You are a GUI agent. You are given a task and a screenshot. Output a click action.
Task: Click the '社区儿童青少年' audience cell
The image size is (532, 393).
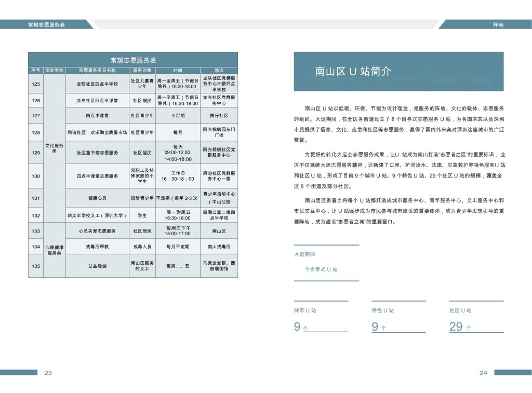click(142, 84)
